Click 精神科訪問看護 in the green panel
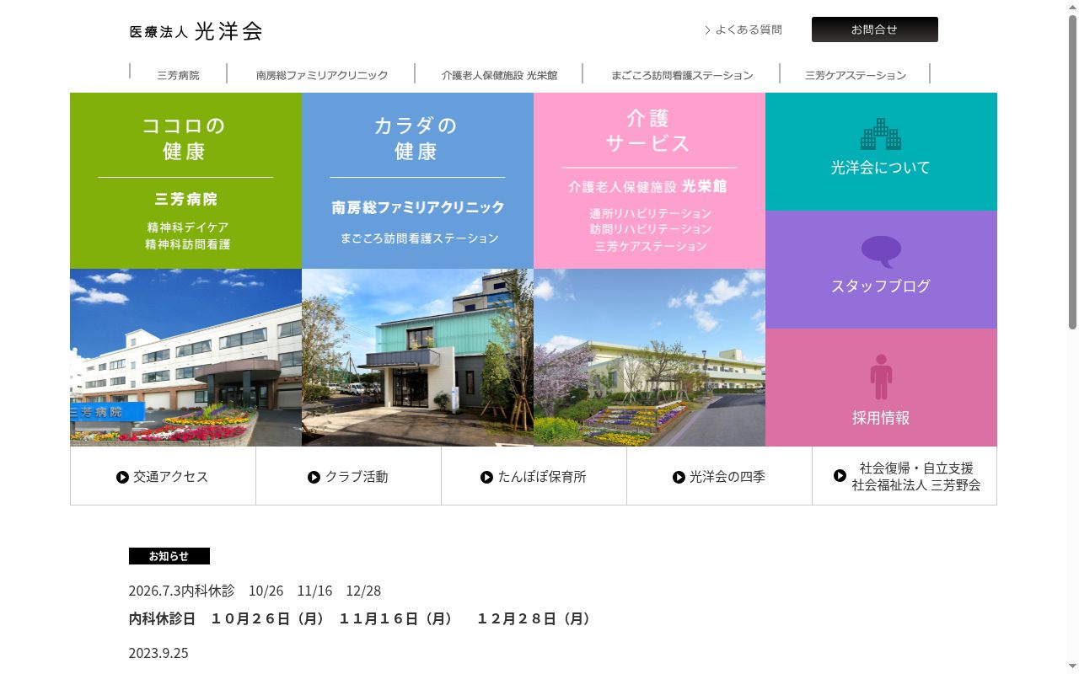The width and height of the screenshot is (1079, 674). pos(187,244)
